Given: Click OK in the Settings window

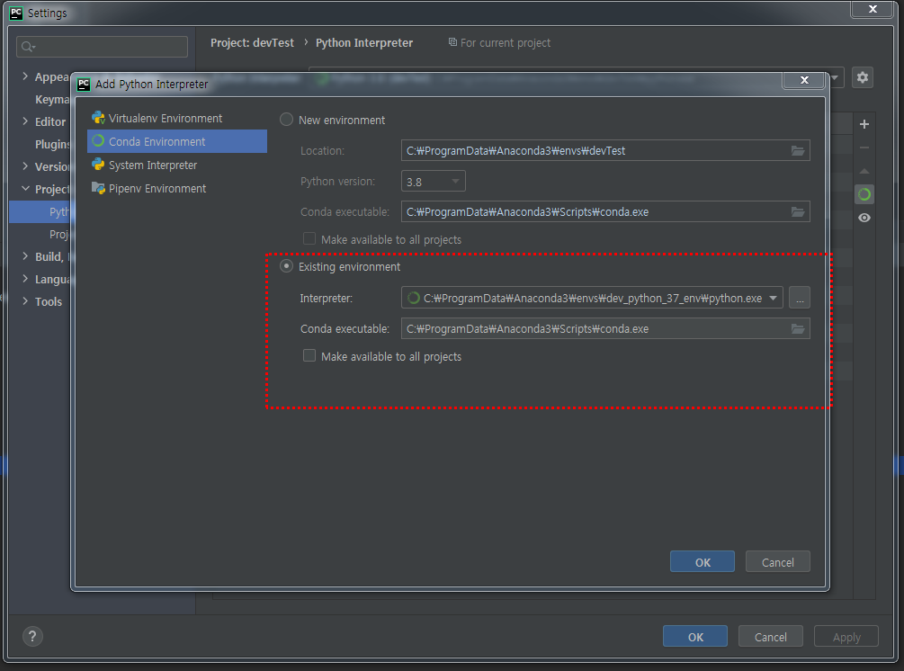Looking at the screenshot, I should tap(695, 637).
